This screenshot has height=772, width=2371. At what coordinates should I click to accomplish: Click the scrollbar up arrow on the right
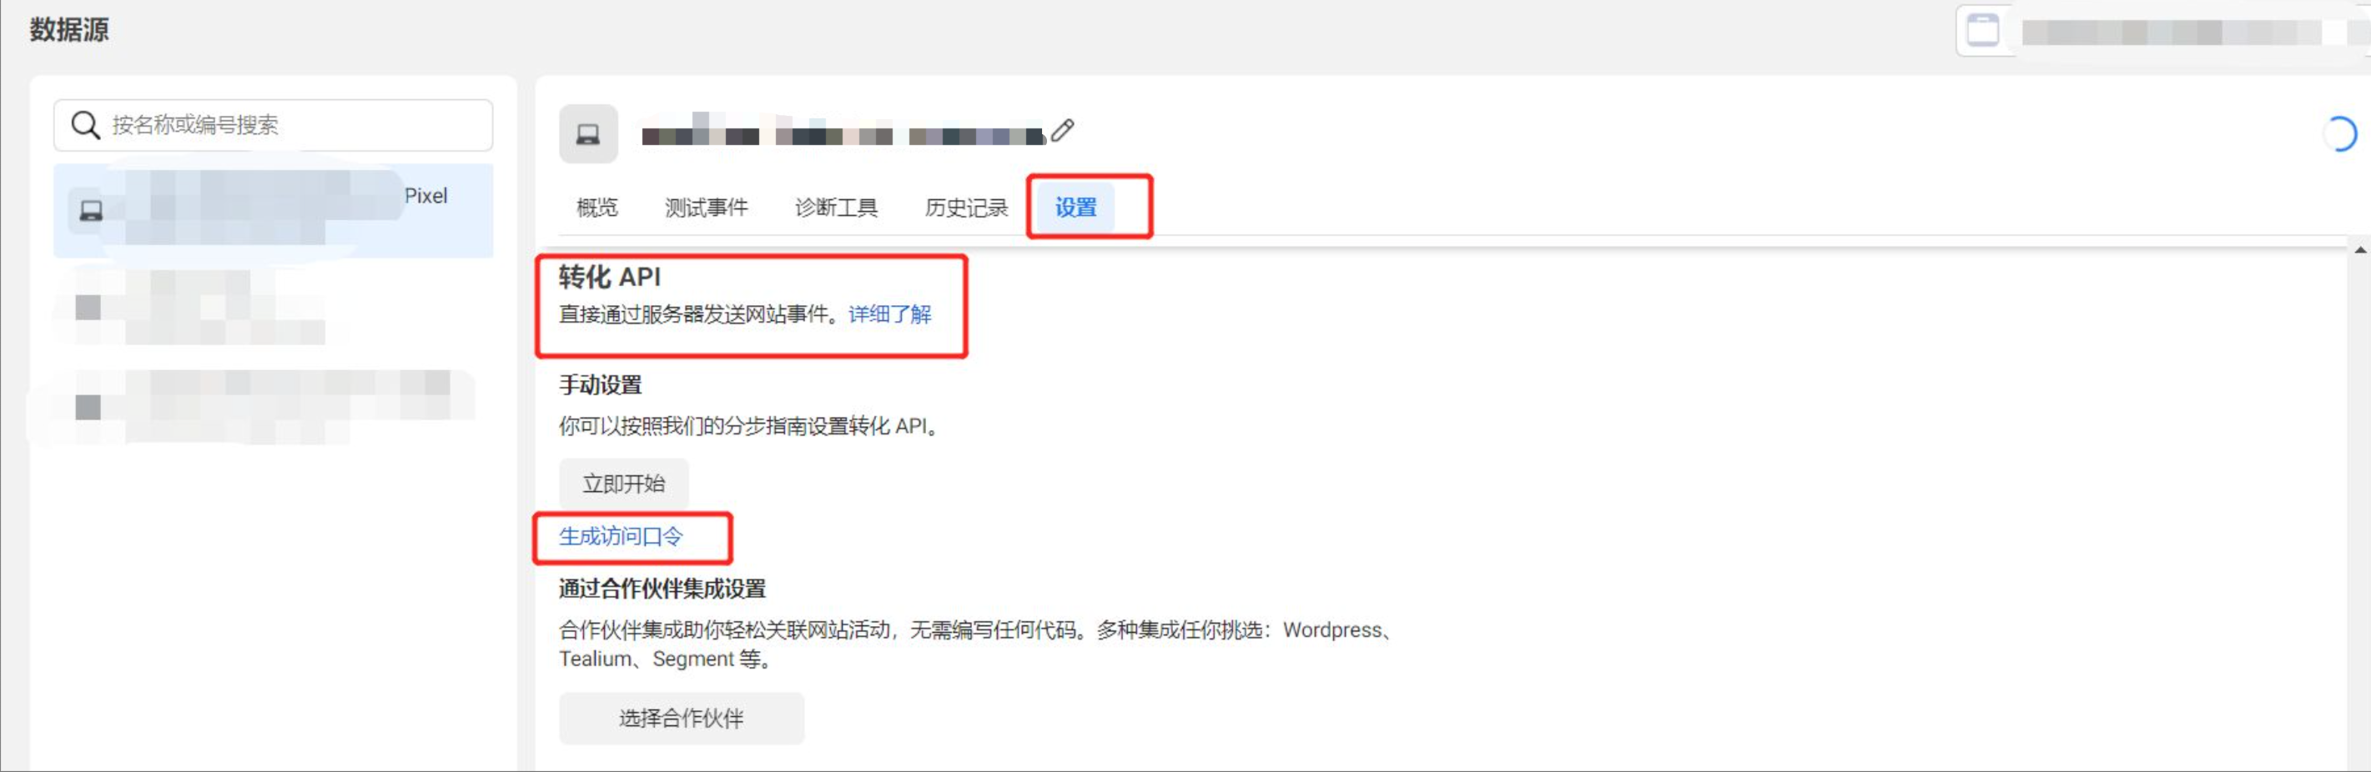[x=2359, y=248]
